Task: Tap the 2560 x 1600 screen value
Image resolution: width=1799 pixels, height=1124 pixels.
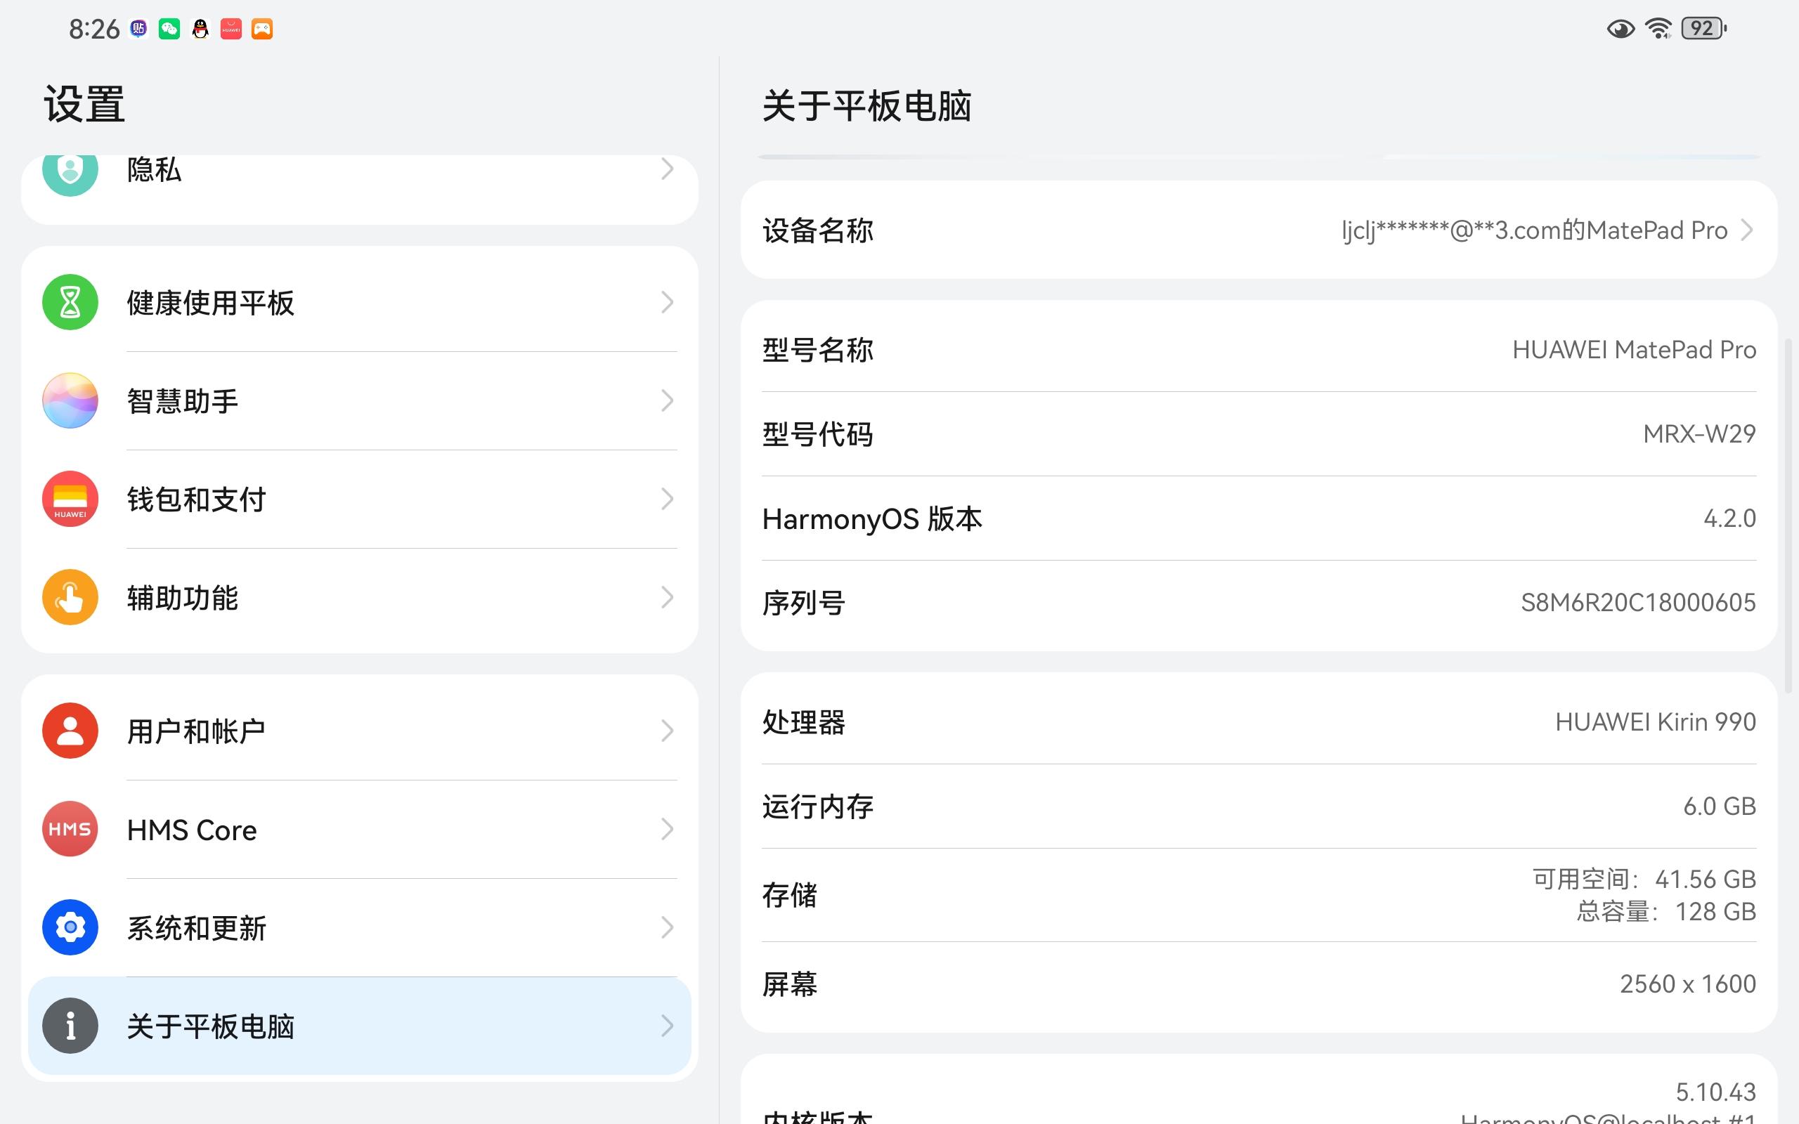Action: coord(1687,984)
